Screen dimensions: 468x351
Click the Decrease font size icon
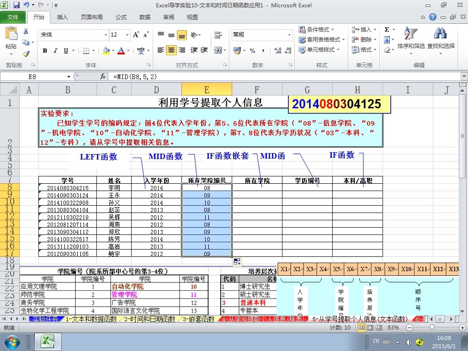pos(146,35)
